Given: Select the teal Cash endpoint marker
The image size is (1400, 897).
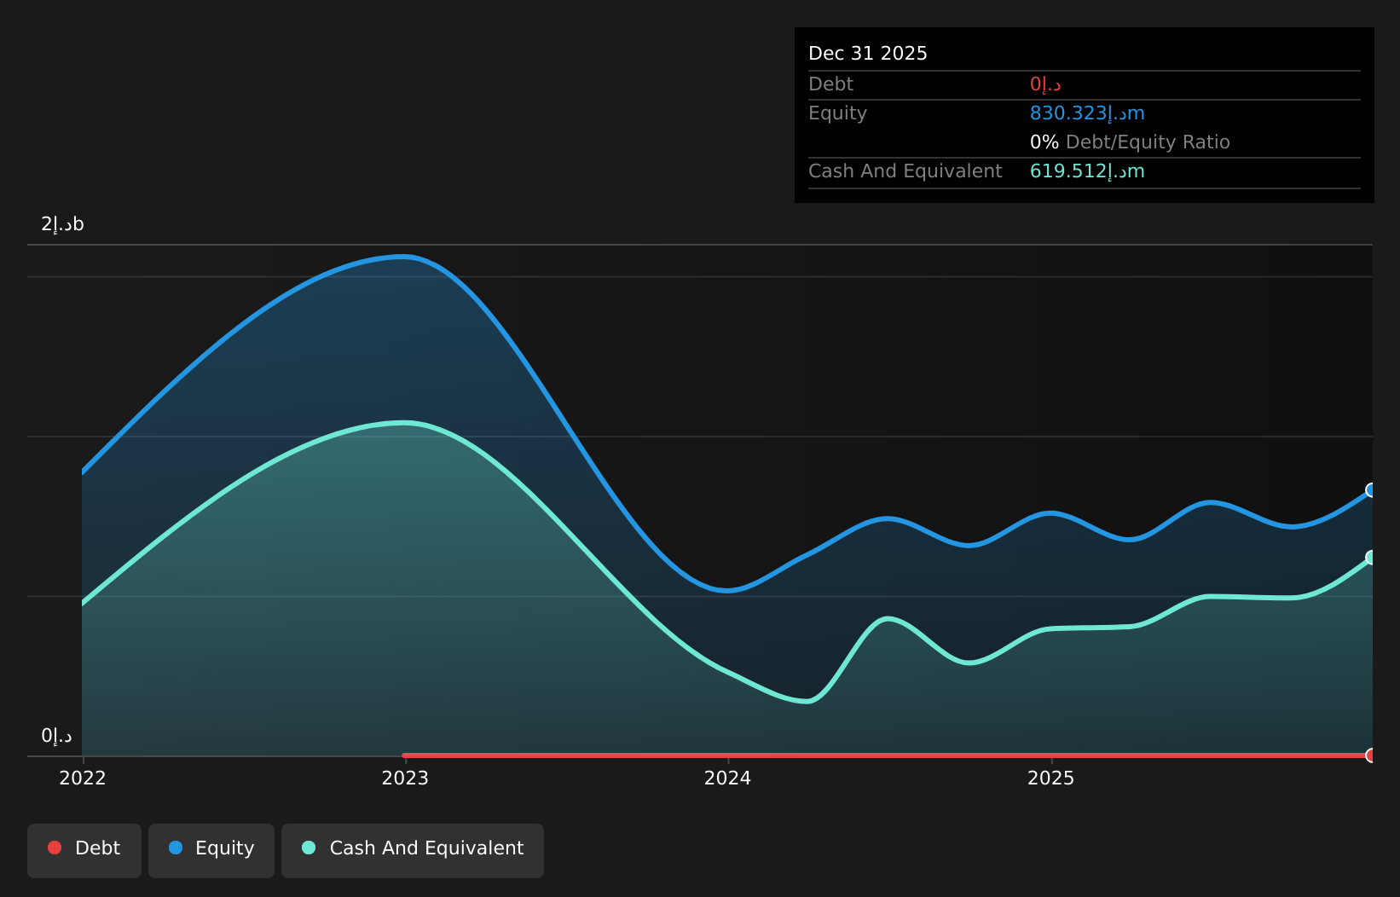Looking at the screenshot, I should tap(1371, 558).
